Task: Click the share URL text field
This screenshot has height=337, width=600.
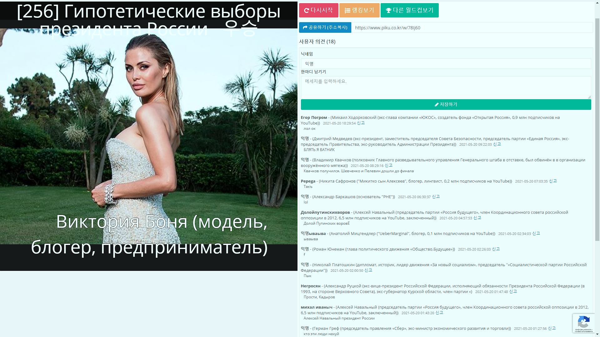Action: [472, 27]
